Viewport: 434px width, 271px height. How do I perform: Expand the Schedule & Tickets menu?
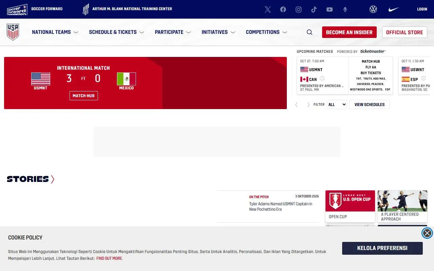(117, 32)
